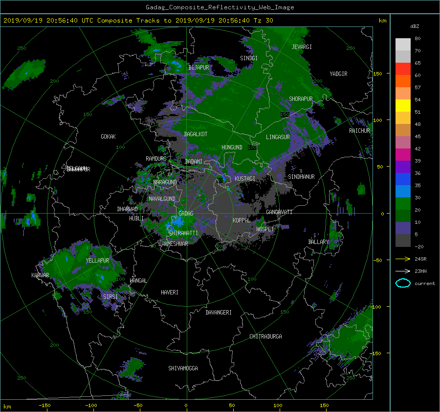Click the JEVARGI city label
The height and width of the screenshot is (412, 440).
(x=302, y=47)
